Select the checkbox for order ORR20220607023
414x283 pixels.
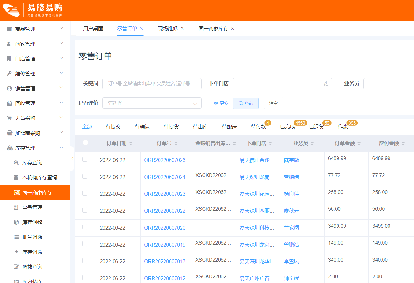(x=85, y=193)
